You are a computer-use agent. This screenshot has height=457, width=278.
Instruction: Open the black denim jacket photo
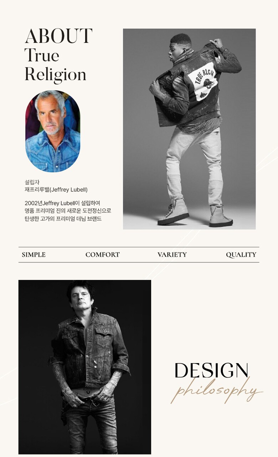(85, 367)
